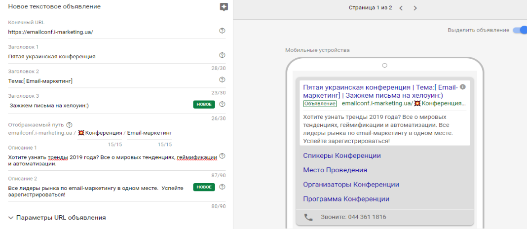Go to next preview page arrow

coord(415,8)
